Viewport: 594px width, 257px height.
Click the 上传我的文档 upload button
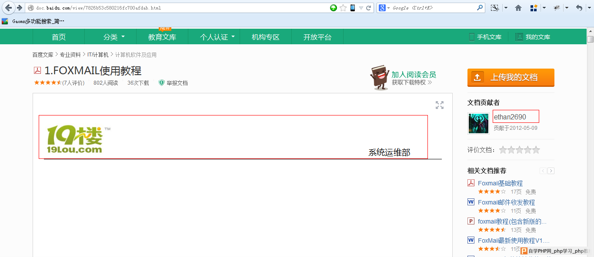click(511, 78)
